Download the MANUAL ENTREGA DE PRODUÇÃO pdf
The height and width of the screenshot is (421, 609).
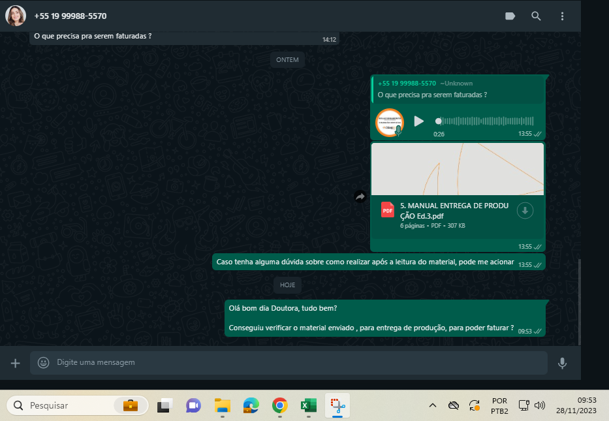click(525, 210)
